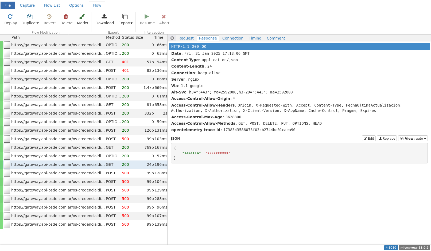Open the View: auto dropdown
The image size is (431, 251).
click(413, 138)
